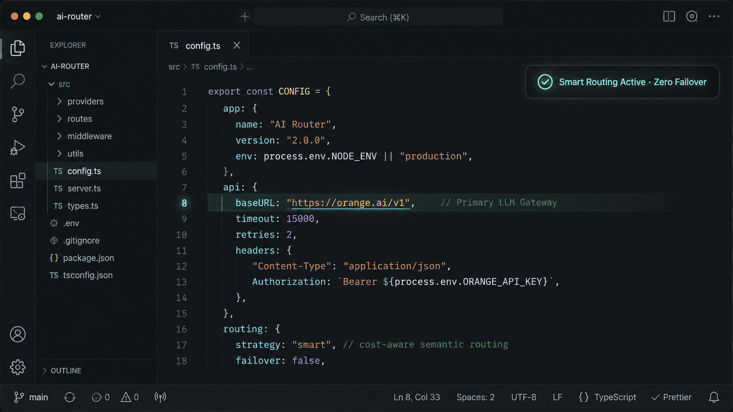This screenshot has width=733, height=412.
Task: Open the Search view in activity bar
Action: 18,81
